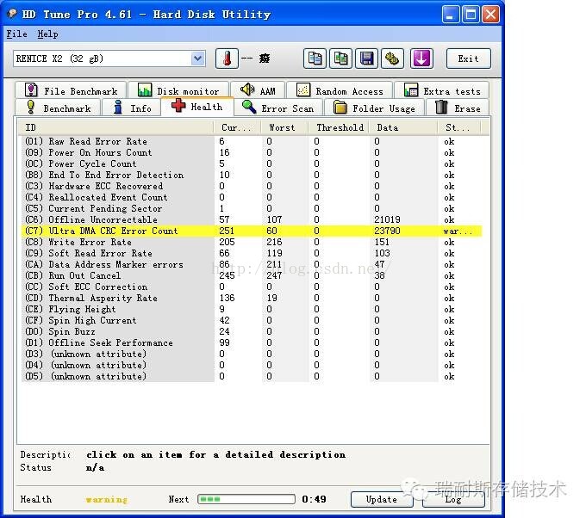Viewport: 586px width, 518px height.
Task: Click the St... status column header
Action: pyautogui.click(x=459, y=127)
